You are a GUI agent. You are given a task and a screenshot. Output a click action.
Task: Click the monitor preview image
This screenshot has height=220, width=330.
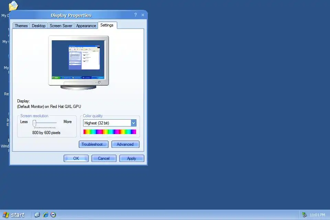[78, 63]
